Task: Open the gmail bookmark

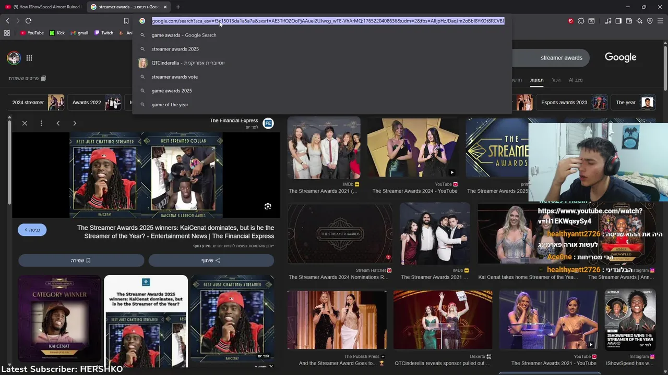Action: click(x=79, y=33)
